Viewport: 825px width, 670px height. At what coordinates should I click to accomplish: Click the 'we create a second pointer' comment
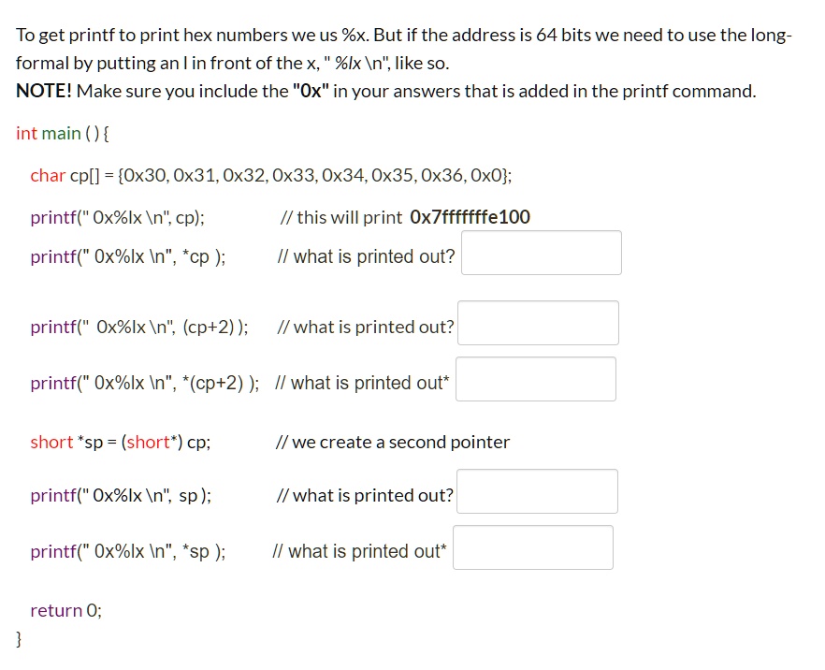pyautogui.click(x=393, y=442)
